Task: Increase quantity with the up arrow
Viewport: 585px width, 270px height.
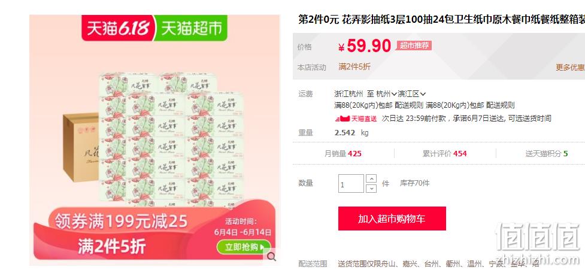Action: pos(371,178)
